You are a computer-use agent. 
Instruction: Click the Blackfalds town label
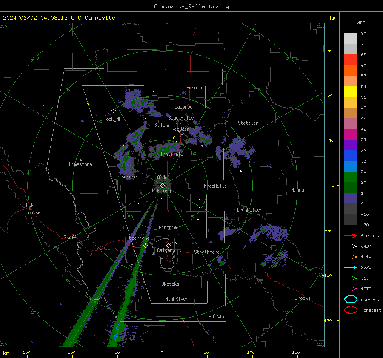[x=181, y=118]
